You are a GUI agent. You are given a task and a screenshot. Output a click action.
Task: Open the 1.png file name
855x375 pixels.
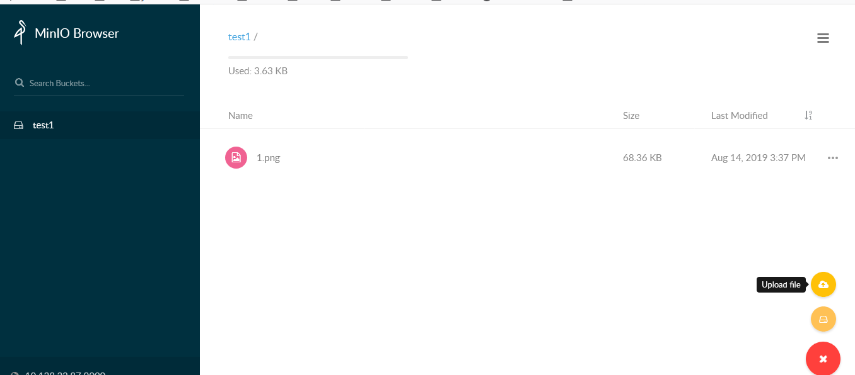point(268,158)
